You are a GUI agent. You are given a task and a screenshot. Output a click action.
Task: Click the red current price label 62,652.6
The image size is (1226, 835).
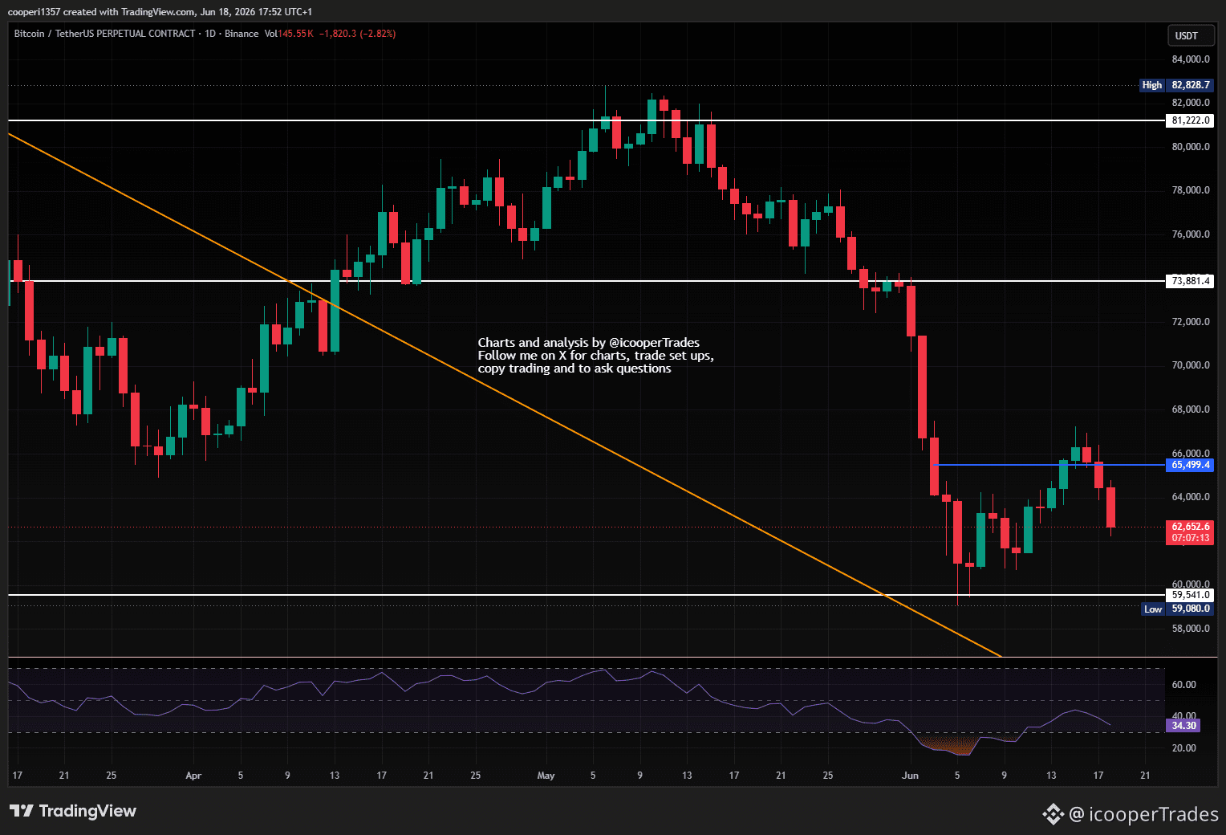[x=1190, y=527]
